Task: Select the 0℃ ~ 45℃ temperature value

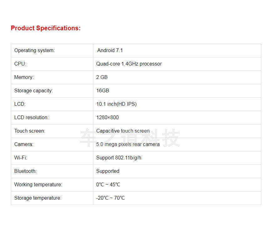Action: click(x=108, y=184)
